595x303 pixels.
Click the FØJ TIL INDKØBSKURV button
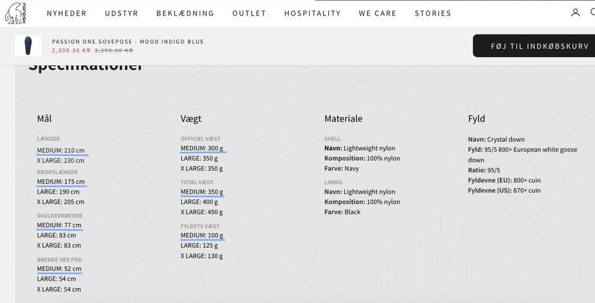[534, 46]
